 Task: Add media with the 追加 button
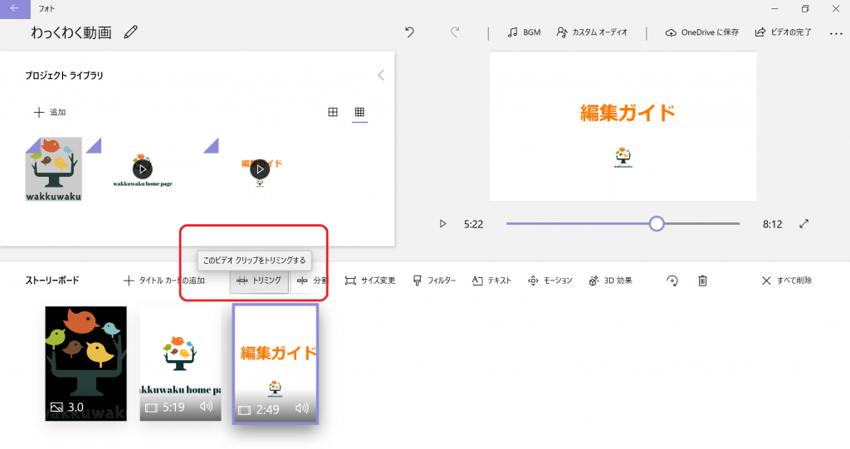(50, 112)
